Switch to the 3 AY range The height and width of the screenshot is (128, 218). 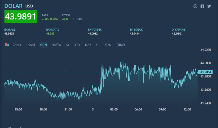[x=77, y=45]
